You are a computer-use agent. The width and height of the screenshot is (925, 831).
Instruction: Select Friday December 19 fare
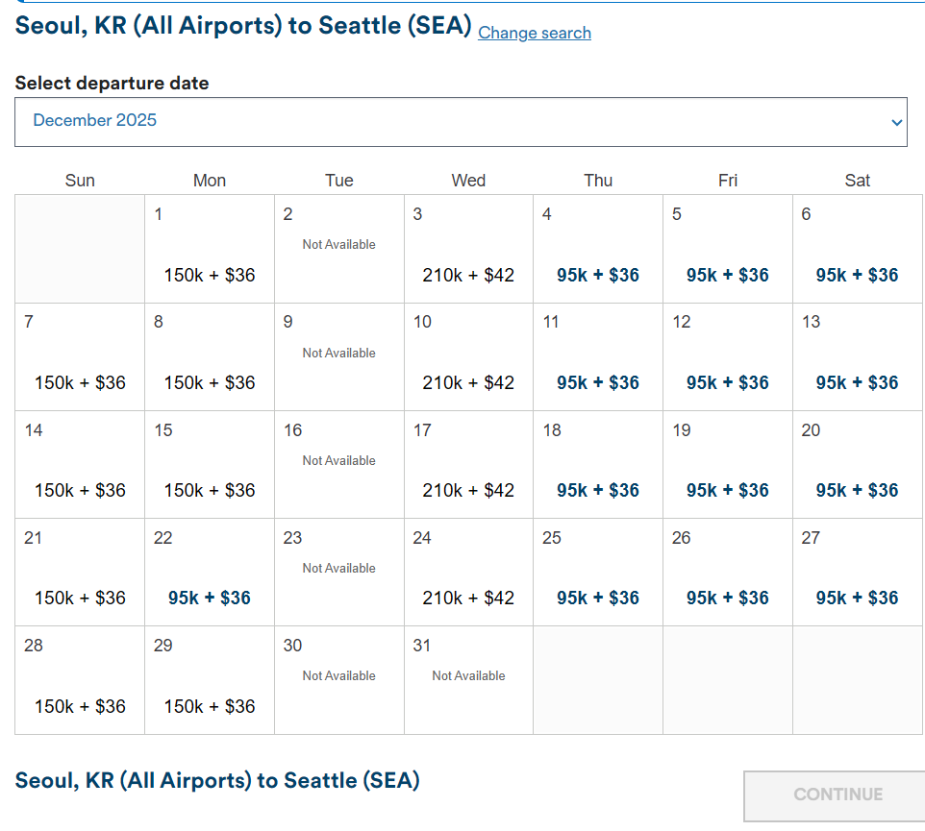click(728, 465)
